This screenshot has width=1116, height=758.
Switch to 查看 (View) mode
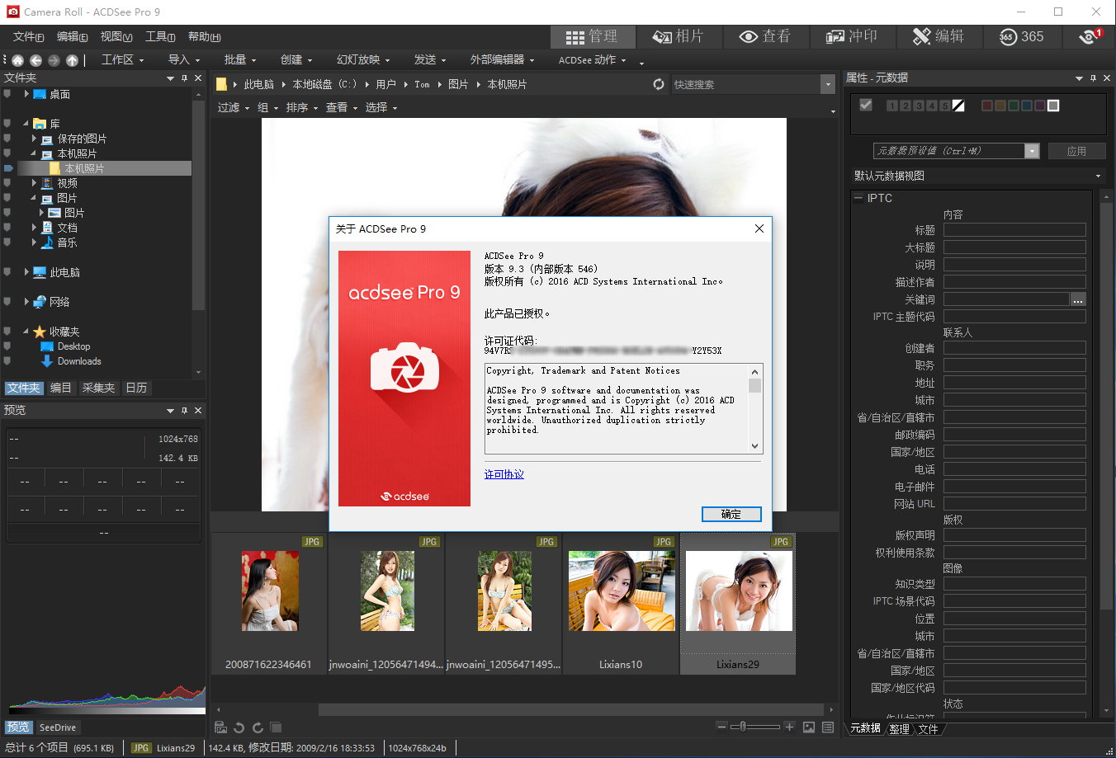pyautogui.click(x=765, y=36)
